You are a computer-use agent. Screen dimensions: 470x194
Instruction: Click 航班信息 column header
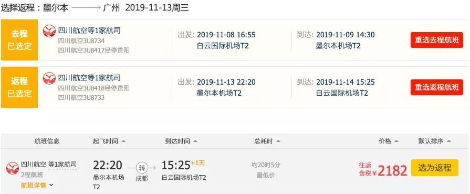[x=47, y=141]
